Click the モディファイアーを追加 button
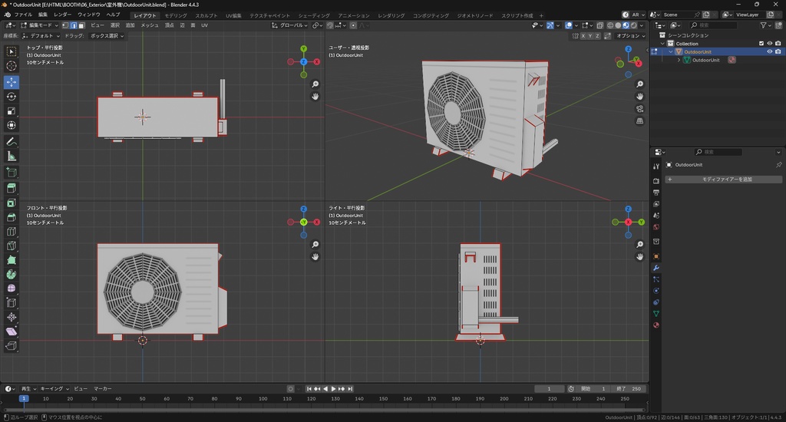Screen dimensions: 786x422 coord(723,180)
